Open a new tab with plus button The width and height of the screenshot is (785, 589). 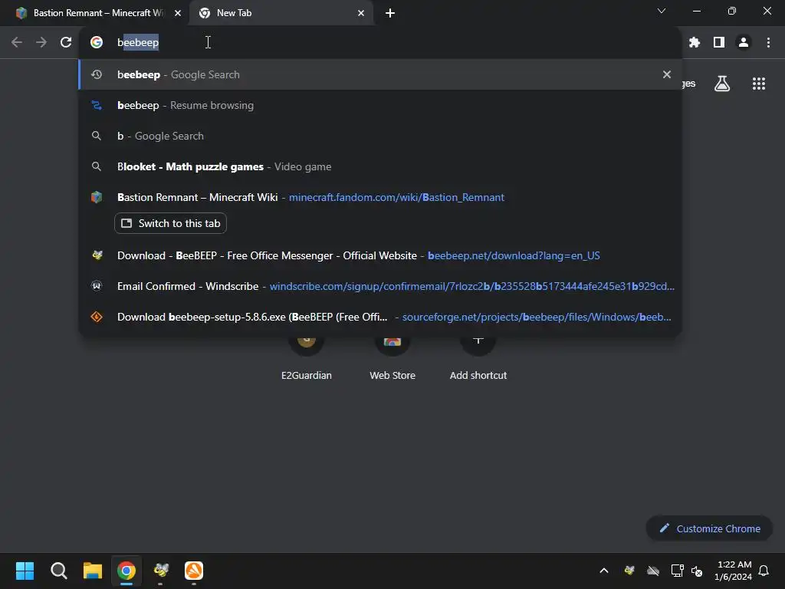click(x=390, y=13)
